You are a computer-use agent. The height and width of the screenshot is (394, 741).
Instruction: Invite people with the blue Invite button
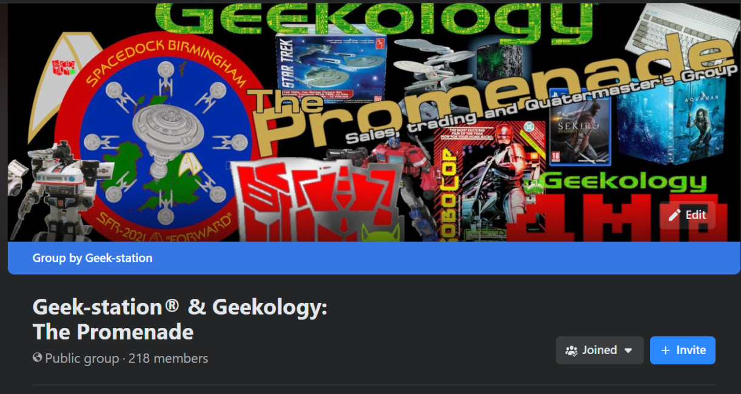coord(683,350)
